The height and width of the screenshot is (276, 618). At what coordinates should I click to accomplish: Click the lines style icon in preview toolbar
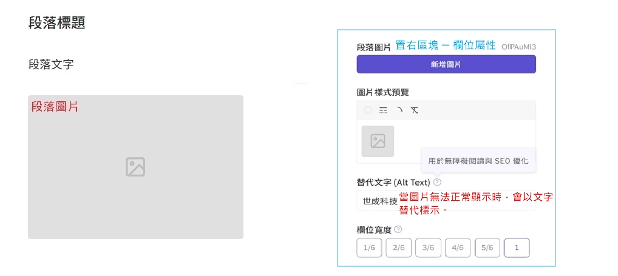383,110
